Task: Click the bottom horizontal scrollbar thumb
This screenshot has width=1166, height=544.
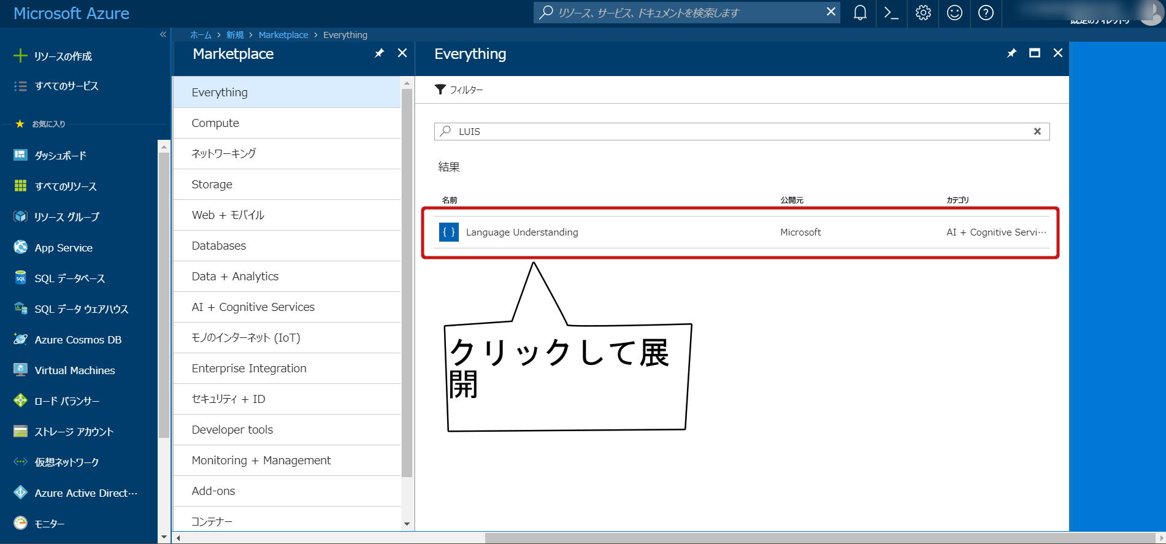Action: [x=820, y=538]
